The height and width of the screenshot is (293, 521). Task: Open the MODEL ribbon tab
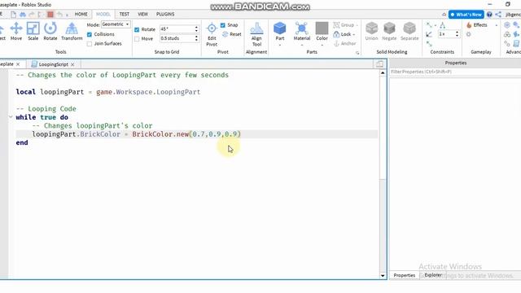coord(103,15)
